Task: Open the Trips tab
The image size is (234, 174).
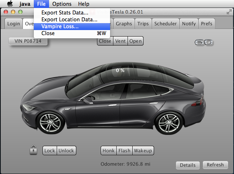Action: [x=143, y=24]
